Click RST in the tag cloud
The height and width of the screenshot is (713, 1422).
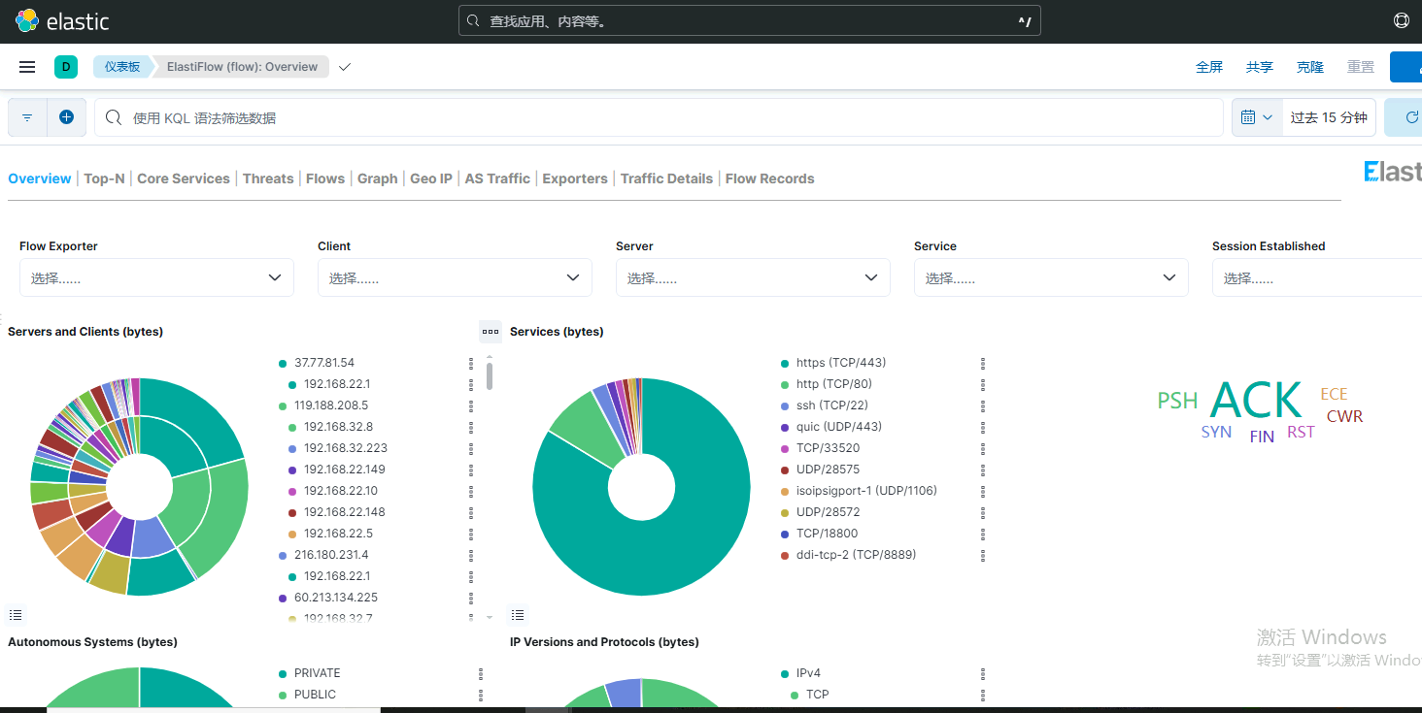click(x=1301, y=432)
